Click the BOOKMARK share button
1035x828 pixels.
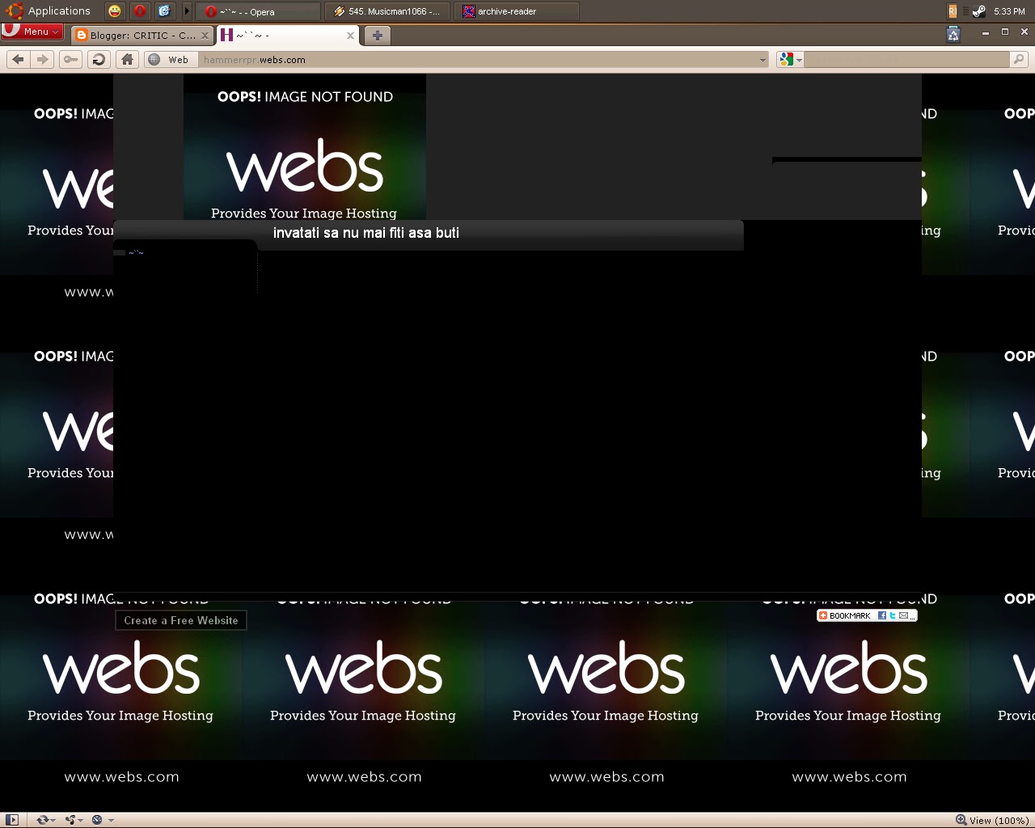[845, 615]
